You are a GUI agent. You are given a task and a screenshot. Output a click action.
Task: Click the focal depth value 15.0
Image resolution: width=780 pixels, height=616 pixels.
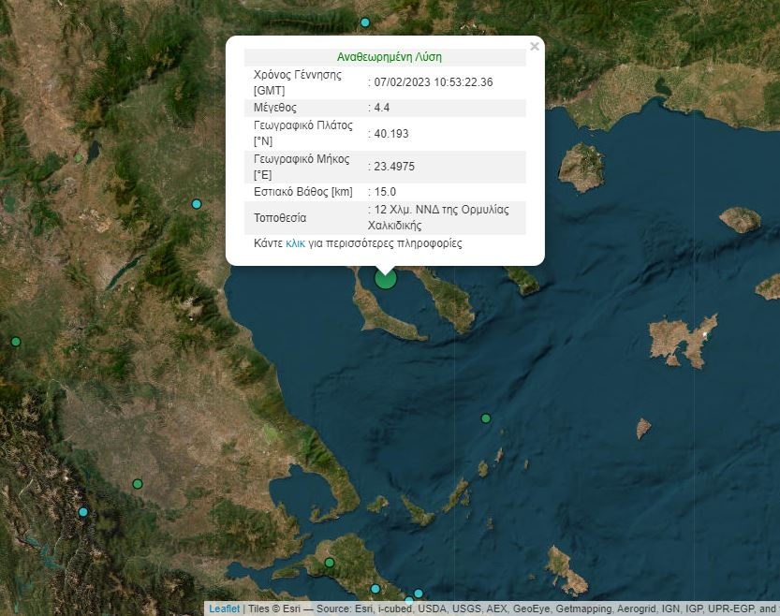coord(385,192)
